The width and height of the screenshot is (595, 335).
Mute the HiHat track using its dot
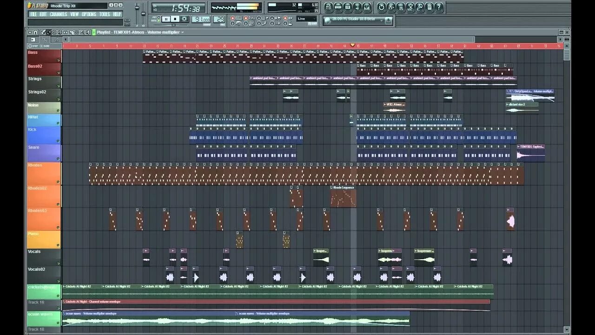coord(59,123)
